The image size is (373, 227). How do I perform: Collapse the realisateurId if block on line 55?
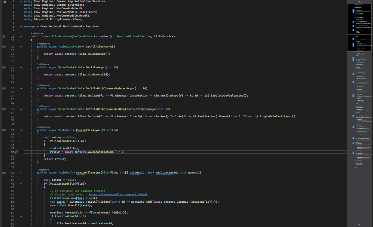[21, 216]
